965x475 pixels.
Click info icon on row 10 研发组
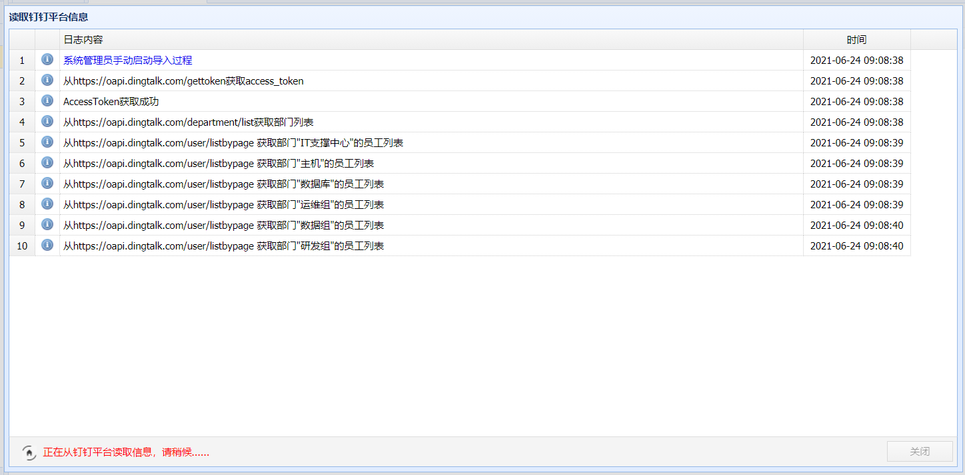47,245
